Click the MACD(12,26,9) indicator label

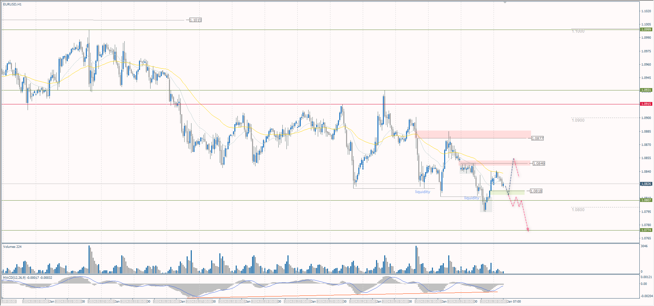tap(28, 278)
